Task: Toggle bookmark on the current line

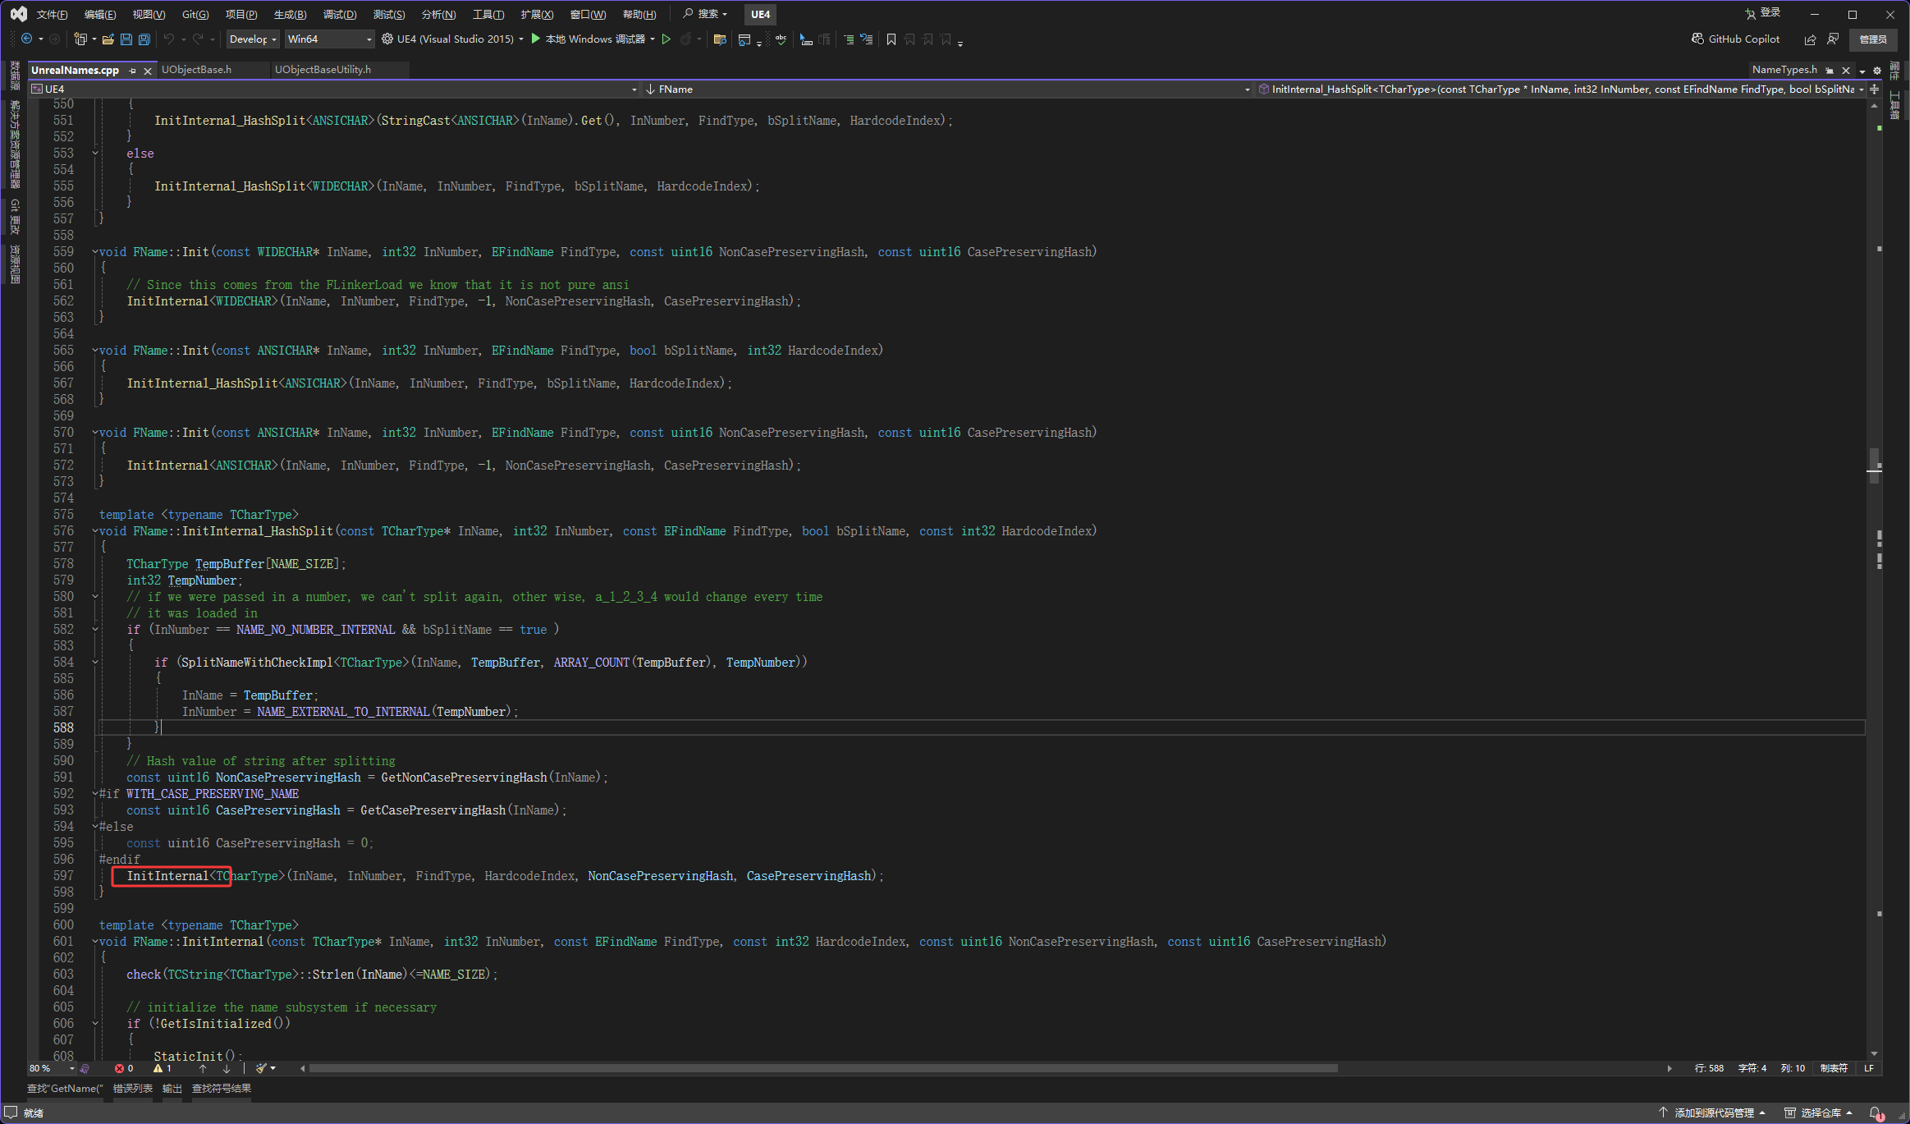Action: coord(891,39)
